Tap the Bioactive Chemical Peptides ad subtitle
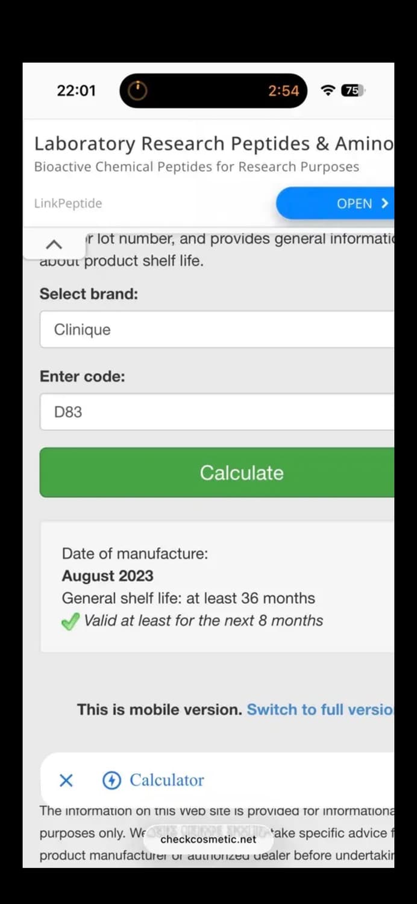The image size is (417, 904). click(196, 167)
